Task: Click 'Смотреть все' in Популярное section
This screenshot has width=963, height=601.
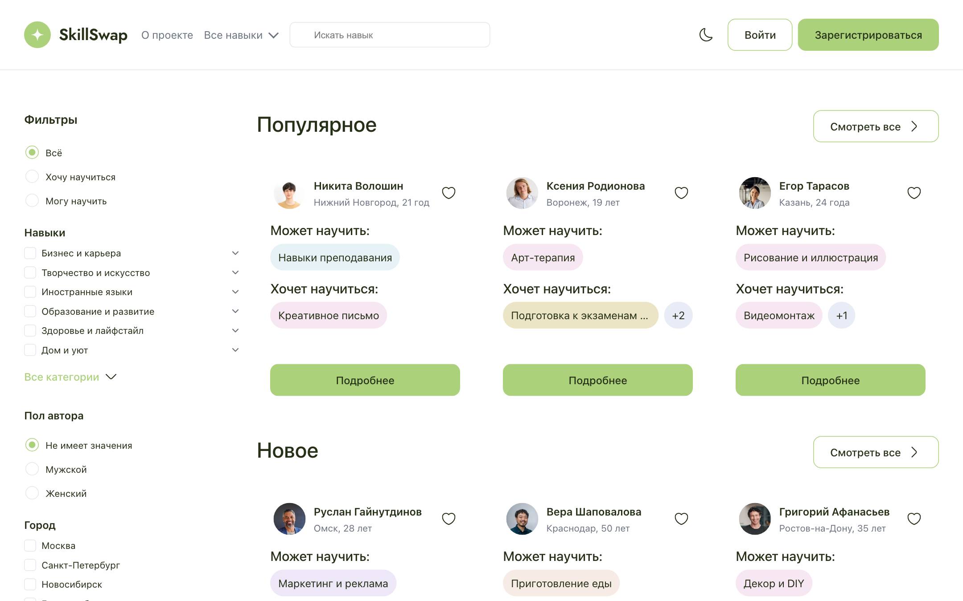Action: (876, 126)
